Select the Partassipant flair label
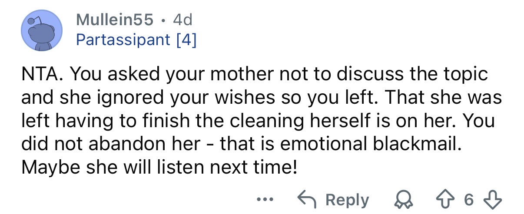This screenshot has width=524, height=214. point(123,40)
